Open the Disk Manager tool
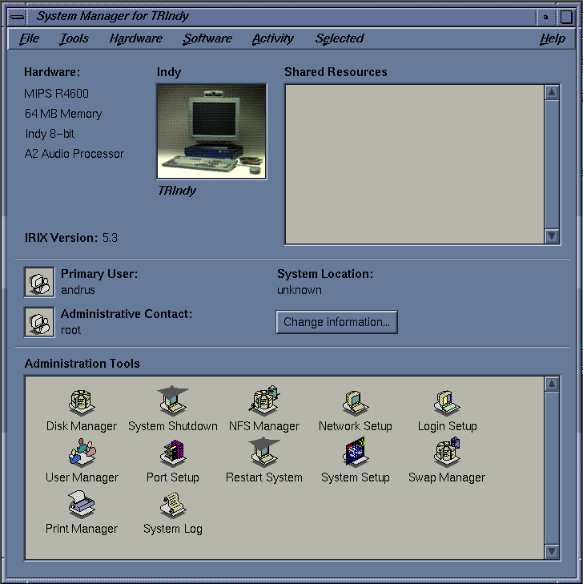 coord(82,403)
